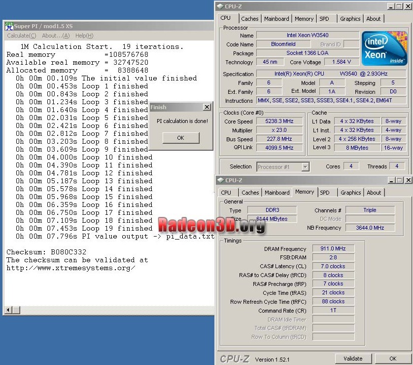Click the tRFC value 88 clocks
The height and width of the screenshot is (365, 413).
333,301
